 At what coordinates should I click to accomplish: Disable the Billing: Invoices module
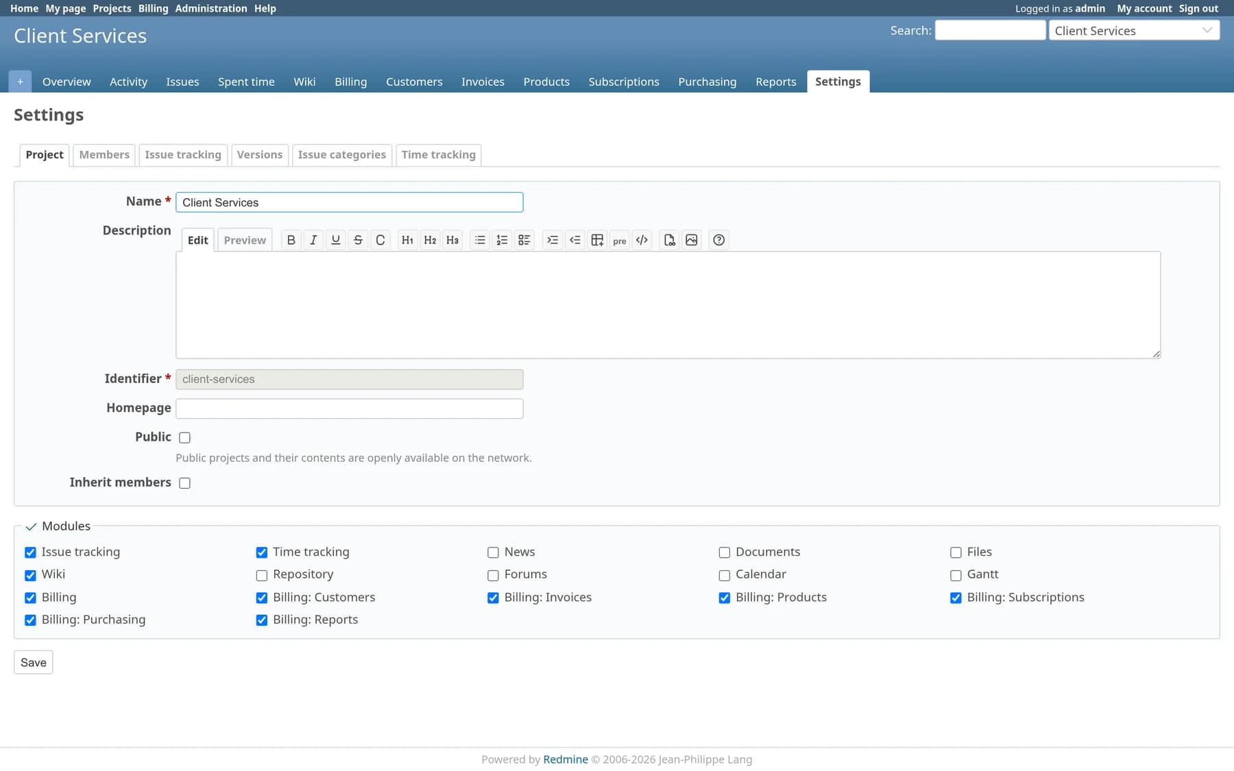[493, 598]
